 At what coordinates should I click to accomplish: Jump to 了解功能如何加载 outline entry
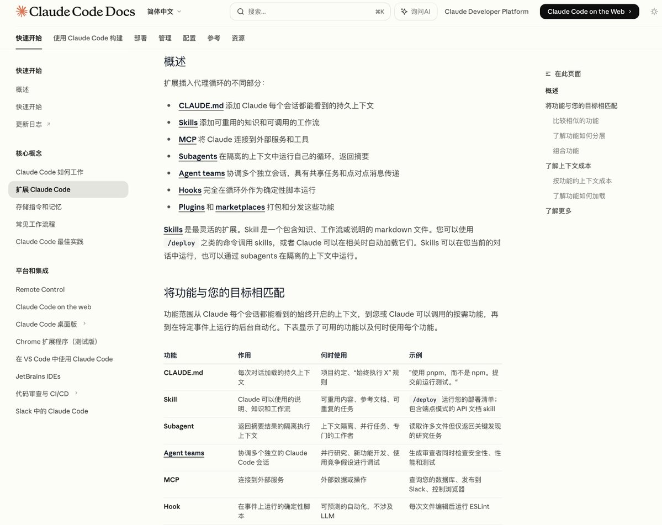pos(579,196)
